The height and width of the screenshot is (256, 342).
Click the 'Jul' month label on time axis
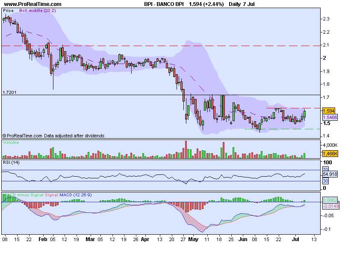pyautogui.click(x=295, y=239)
